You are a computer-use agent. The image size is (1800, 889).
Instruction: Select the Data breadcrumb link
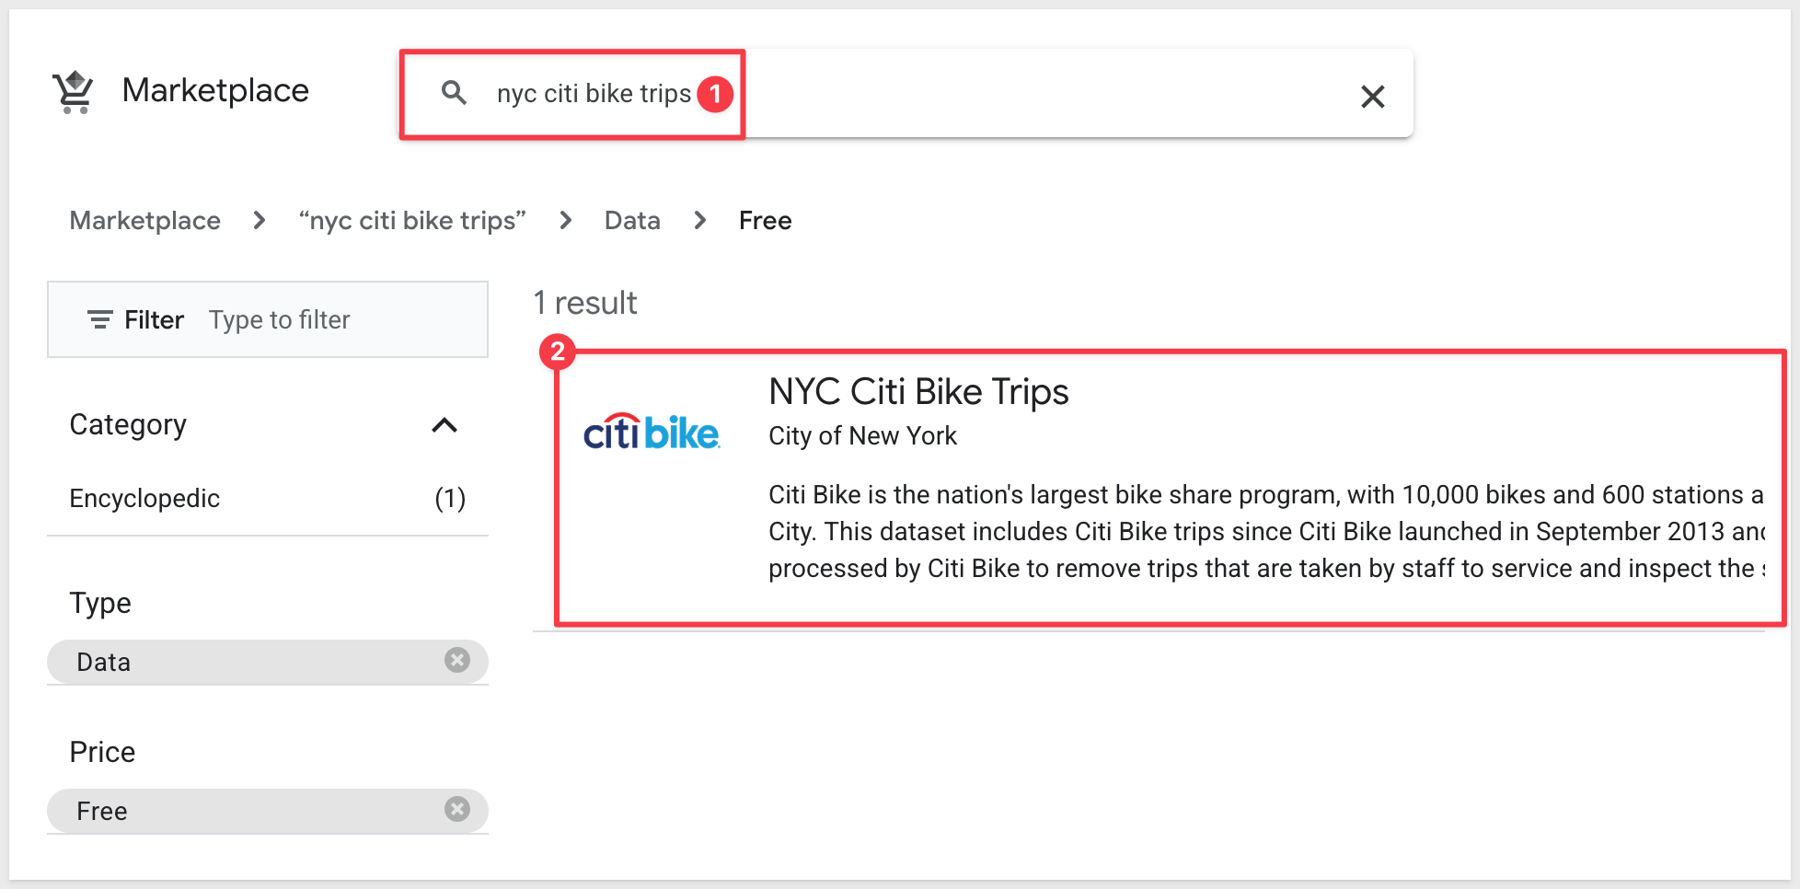(x=632, y=221)
